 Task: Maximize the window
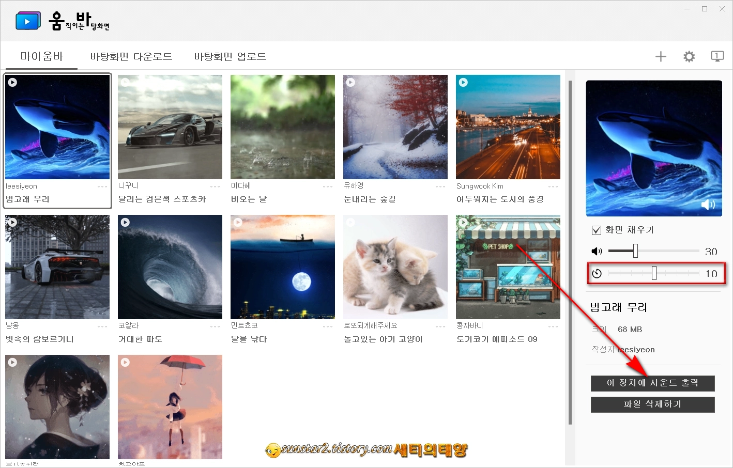pyautogui.click(x=705, y=9)
